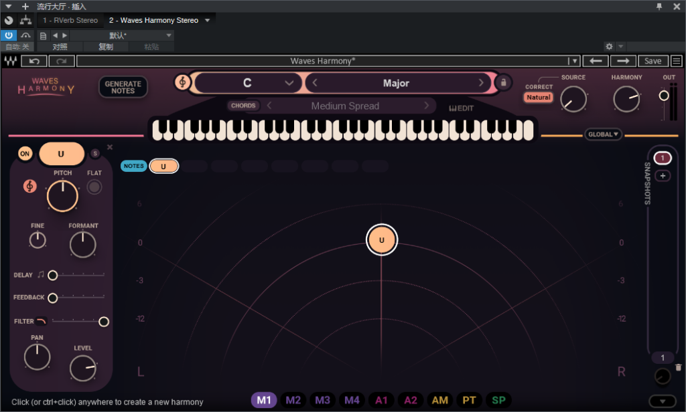Add a new insert with plus icon

pos(25,7)
